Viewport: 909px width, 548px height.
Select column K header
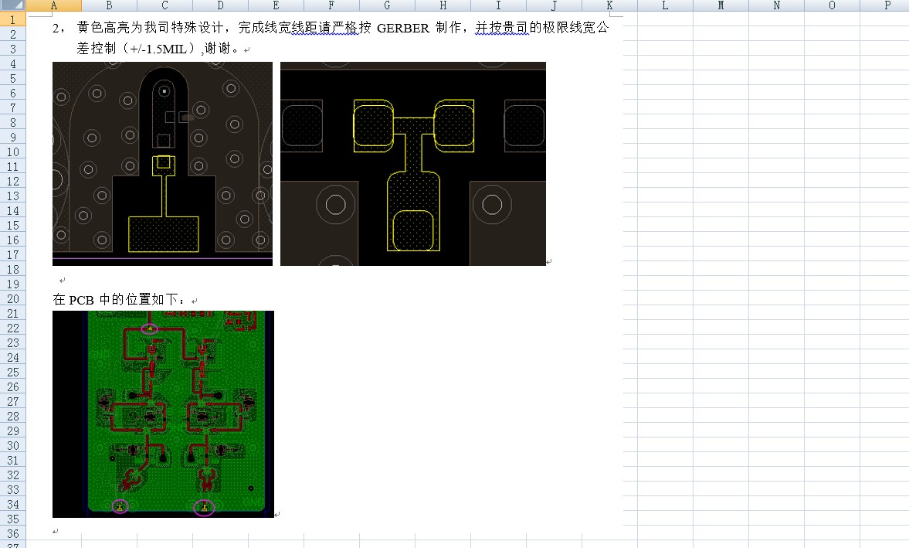pyautogui.click(x=610, y=5)
